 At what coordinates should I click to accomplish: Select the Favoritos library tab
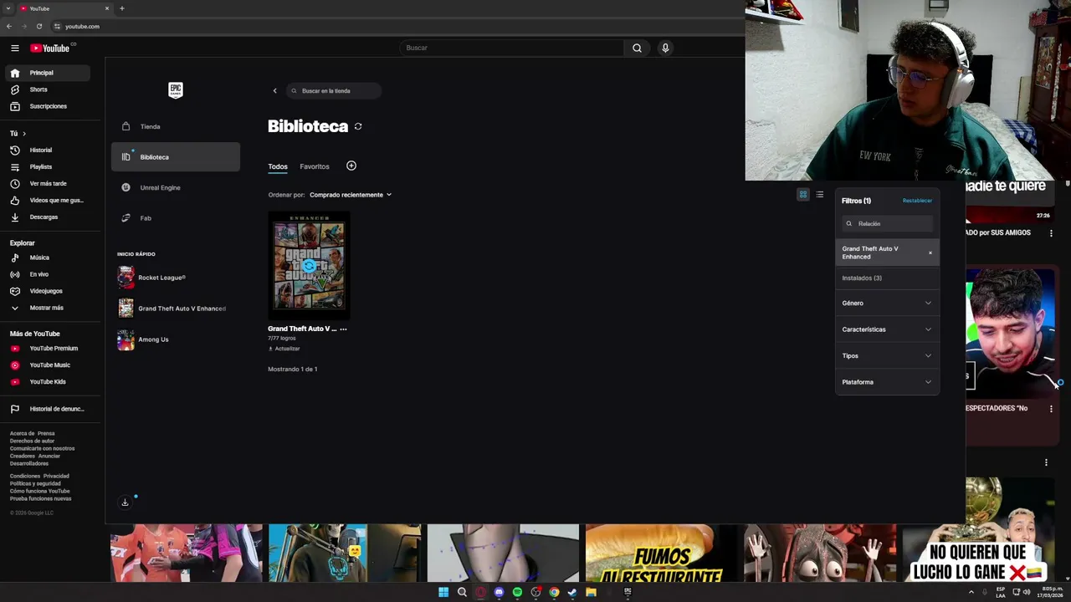coord(315,166)
